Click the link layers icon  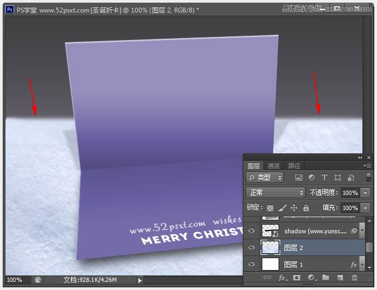pos(267,277)
